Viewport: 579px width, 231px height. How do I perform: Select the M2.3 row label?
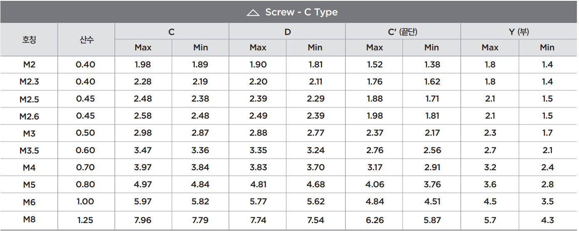29,82
